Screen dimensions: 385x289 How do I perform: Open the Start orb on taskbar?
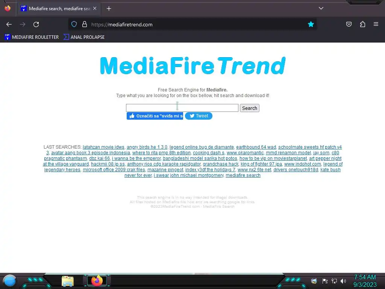click(x=10, y=281)
